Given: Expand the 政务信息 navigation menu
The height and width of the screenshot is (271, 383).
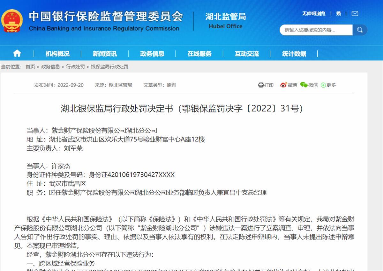Looking at the screenshot, I should [x=152, y=53].
